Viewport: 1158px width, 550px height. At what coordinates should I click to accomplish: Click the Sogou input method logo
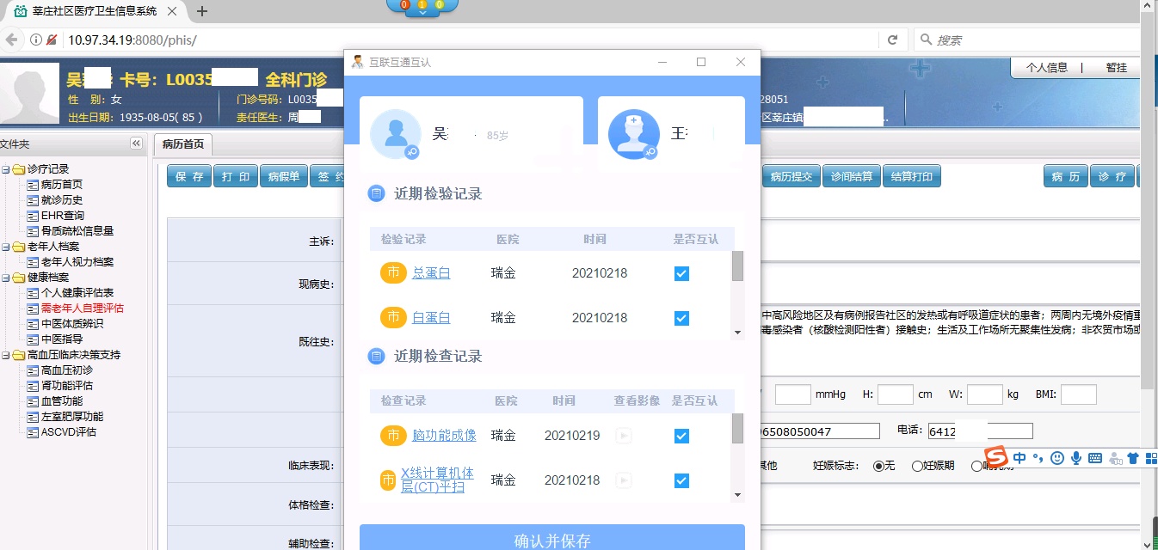[x=995, y=457]
